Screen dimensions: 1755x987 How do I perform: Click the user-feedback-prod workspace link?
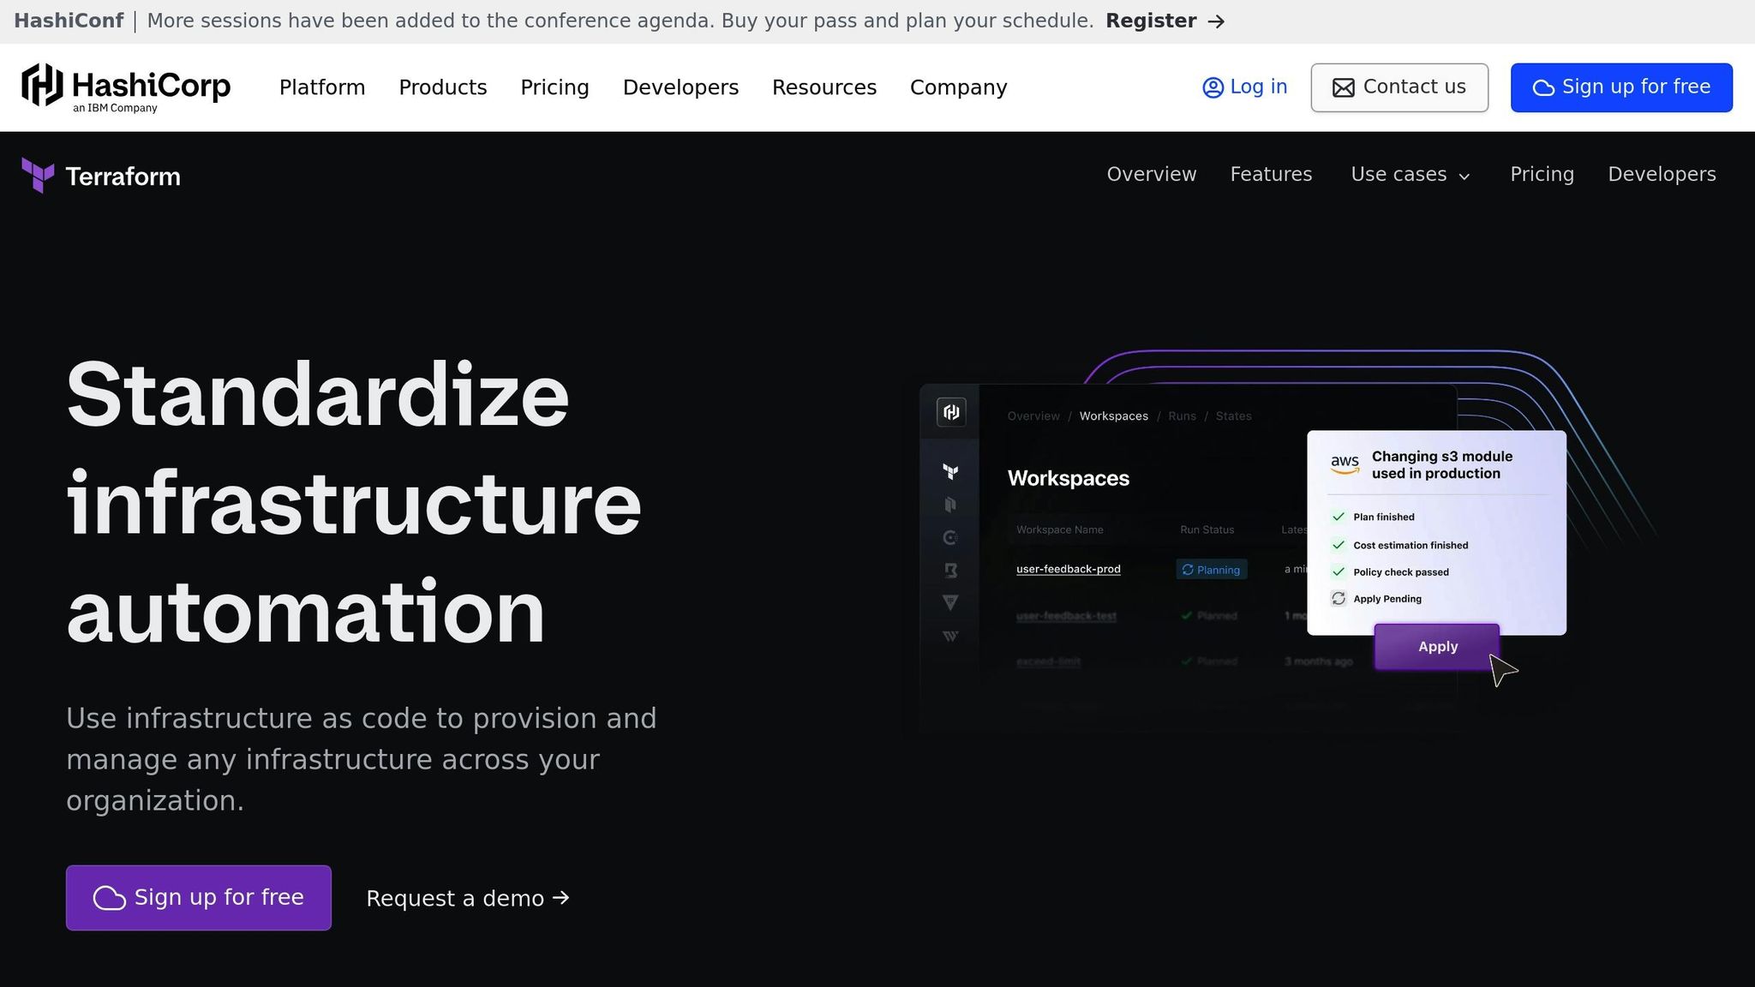pyautogui.click(x=1068, y=569)
